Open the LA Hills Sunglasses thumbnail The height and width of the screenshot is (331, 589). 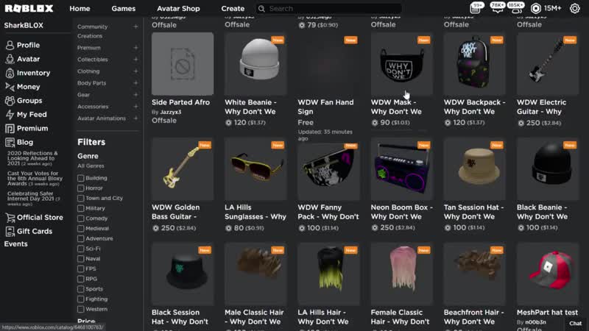click(255, 169)
